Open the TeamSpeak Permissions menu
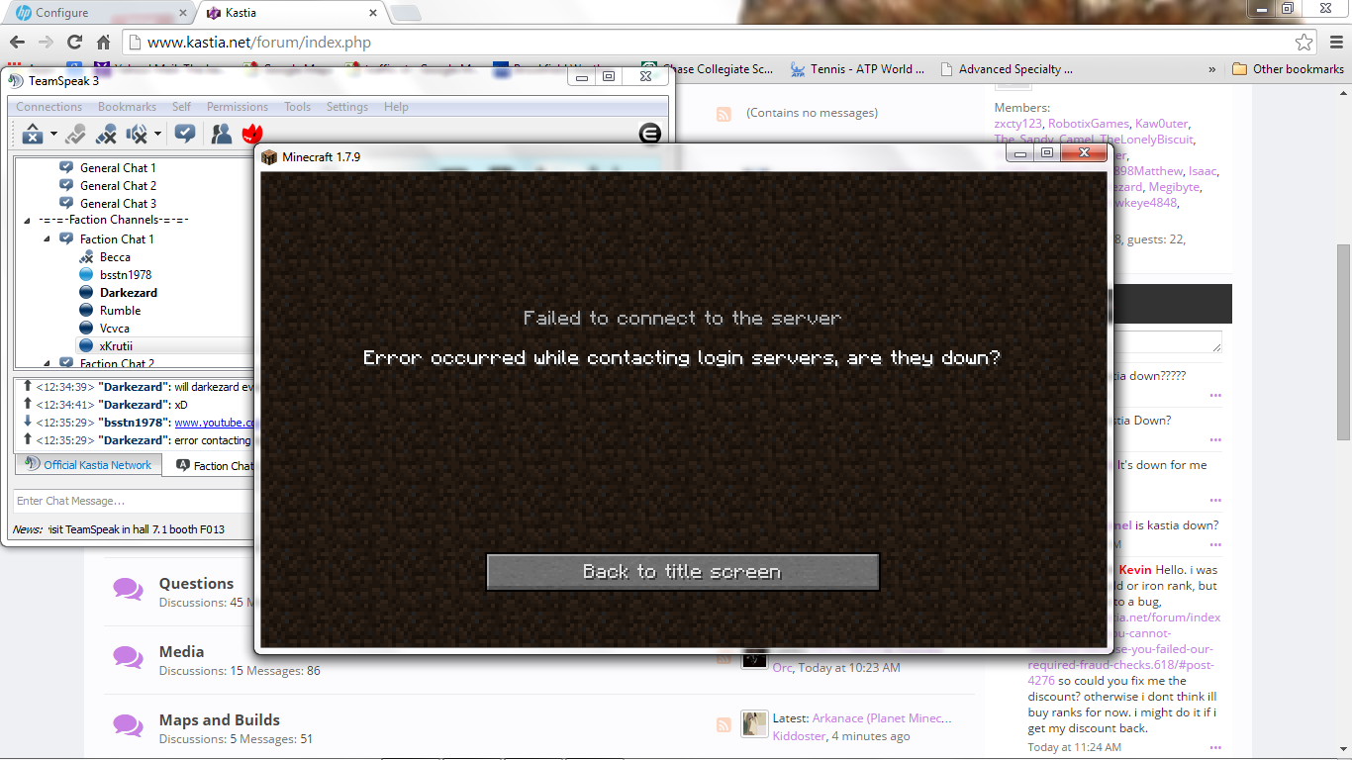Screen dimensions: 1352x760 click(x=238, y=107)
